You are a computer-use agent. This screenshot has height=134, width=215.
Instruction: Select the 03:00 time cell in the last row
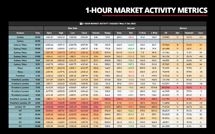pos(38,126)
